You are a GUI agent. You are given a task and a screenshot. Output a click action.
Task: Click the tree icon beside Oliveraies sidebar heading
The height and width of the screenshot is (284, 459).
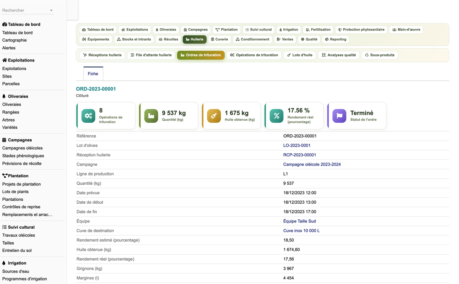(4, 96)
